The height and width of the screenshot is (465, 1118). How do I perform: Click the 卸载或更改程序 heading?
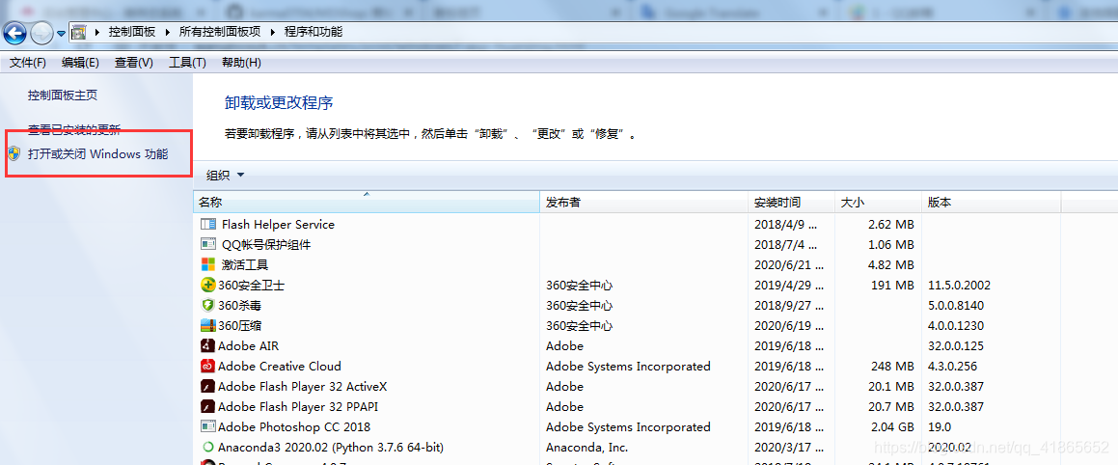coord(279,102)
